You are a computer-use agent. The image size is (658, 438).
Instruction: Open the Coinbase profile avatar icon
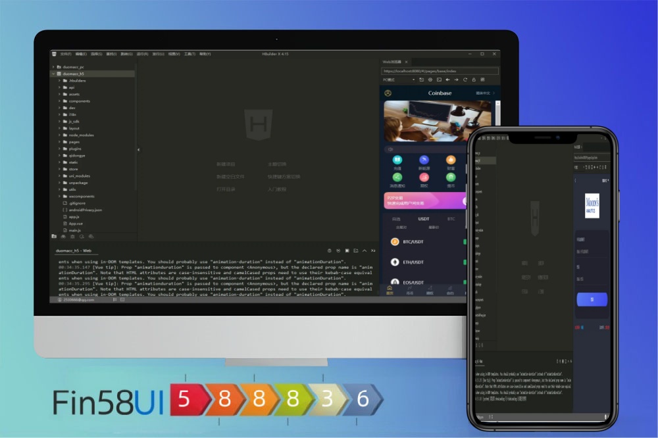(x=388, y=93)
